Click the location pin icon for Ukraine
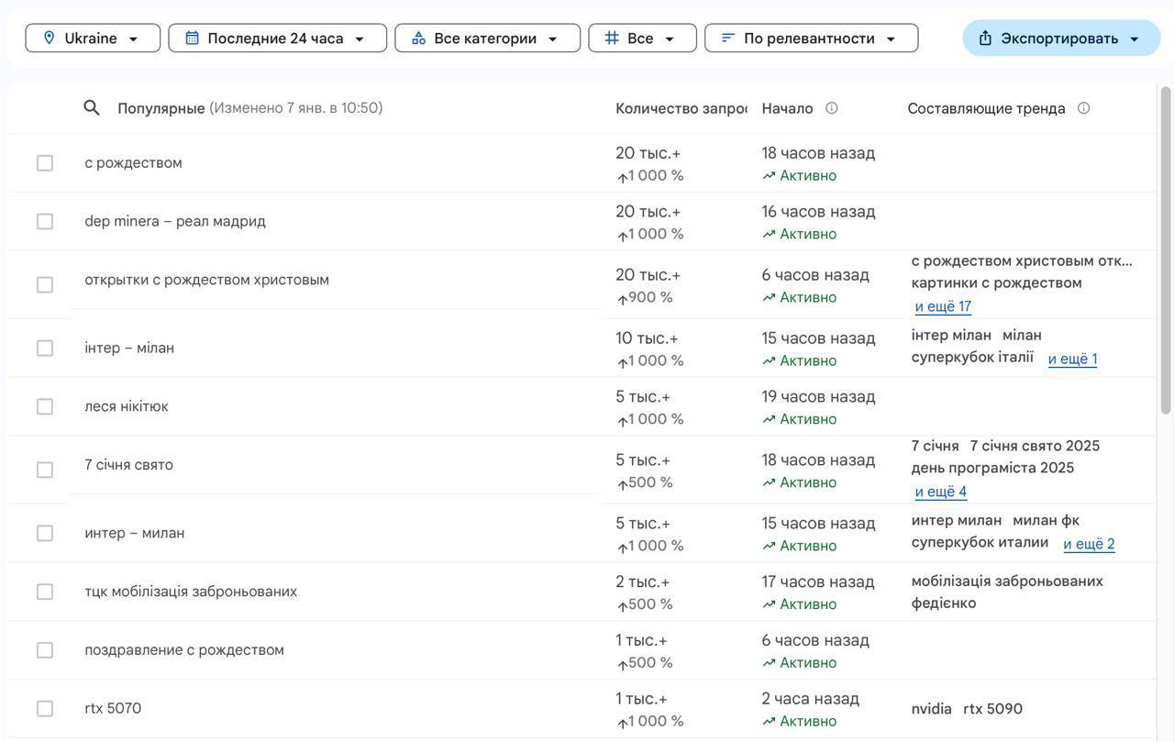 (50, 39)
